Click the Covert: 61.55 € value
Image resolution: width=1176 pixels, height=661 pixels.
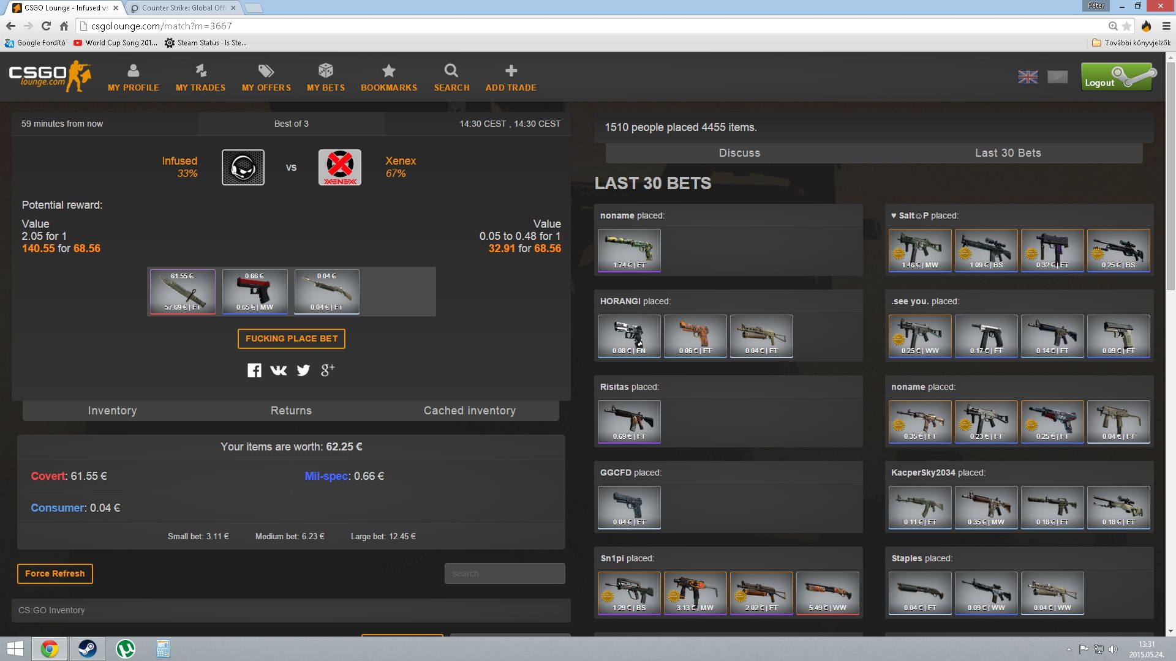tap(69, 476)
